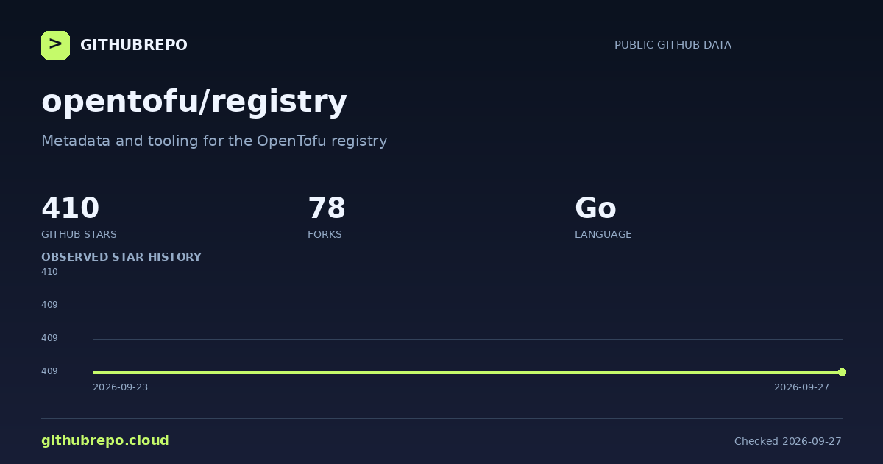This screenshot has height=464, width=883.
Task: Click the green GithubRepo logo icon
Action: click(55, 45)
